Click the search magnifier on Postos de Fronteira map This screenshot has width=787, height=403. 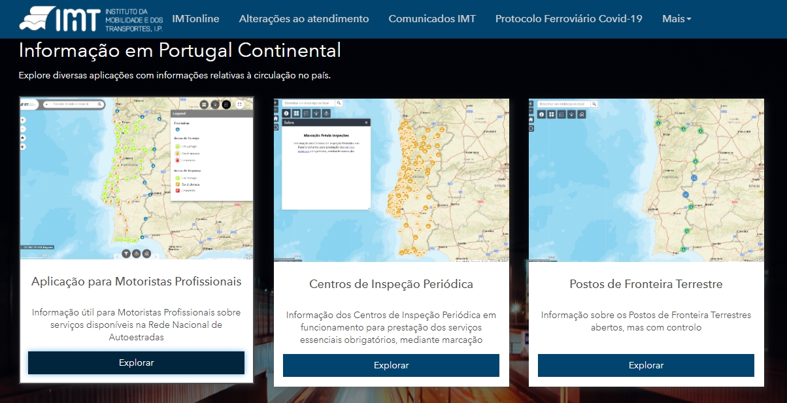(x=595, y=104)
